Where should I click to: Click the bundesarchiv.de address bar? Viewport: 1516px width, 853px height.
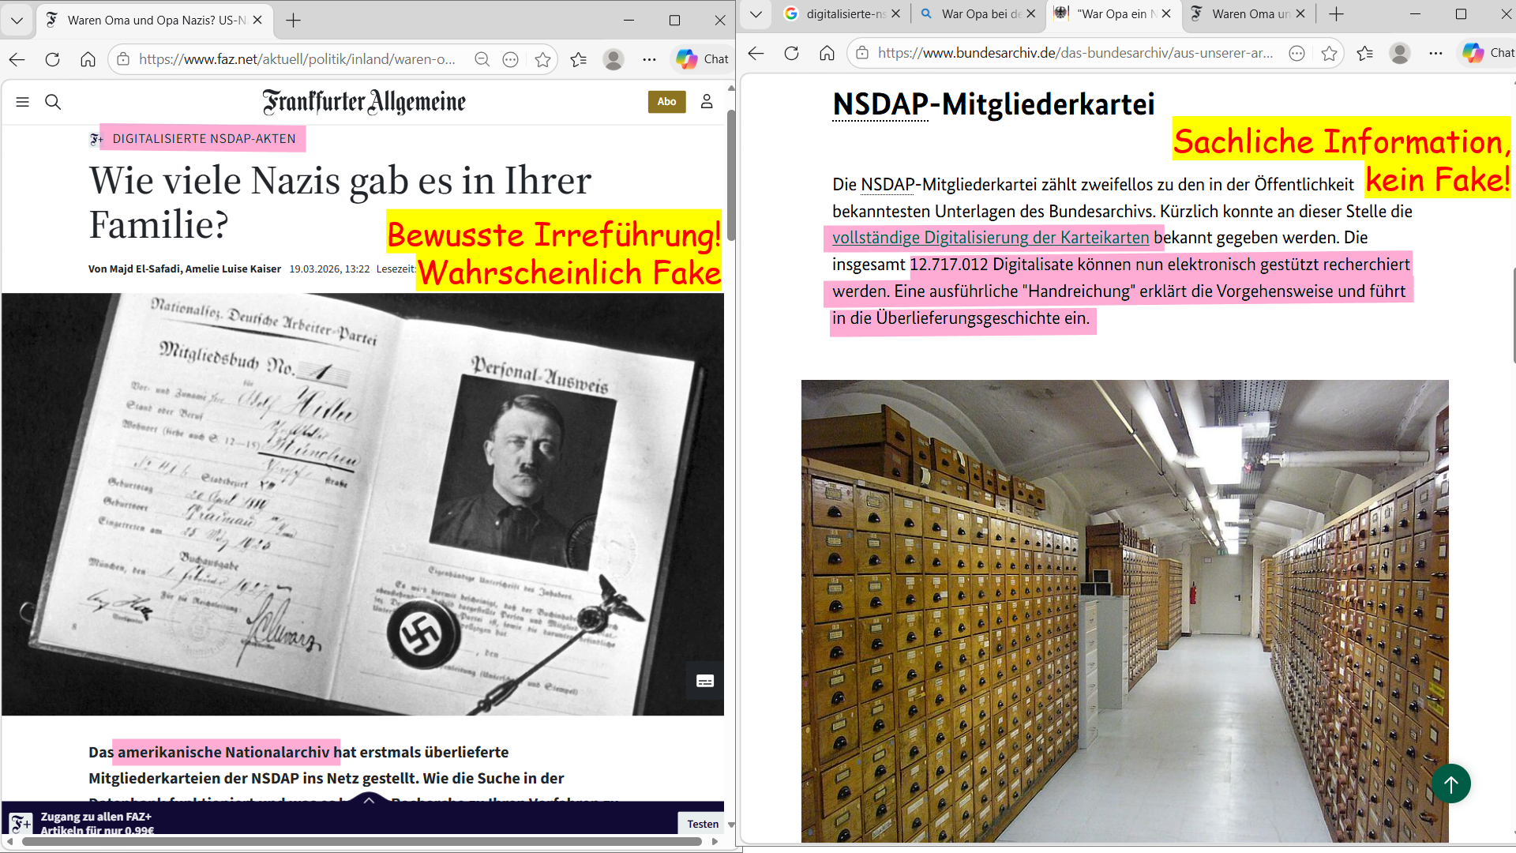tap(1074, 53)
